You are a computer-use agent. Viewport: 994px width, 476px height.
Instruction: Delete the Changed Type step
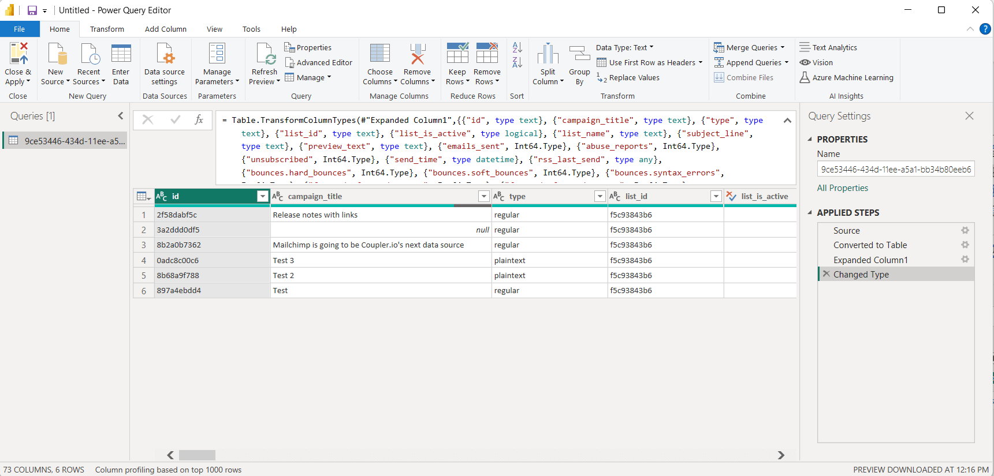click(x=827, y=274)
